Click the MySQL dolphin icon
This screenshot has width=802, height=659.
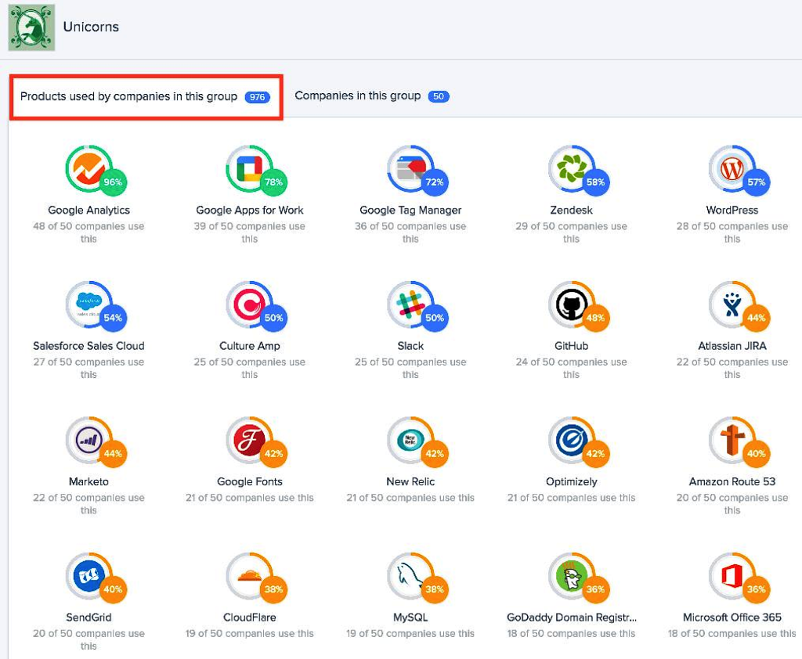[410, 576]
